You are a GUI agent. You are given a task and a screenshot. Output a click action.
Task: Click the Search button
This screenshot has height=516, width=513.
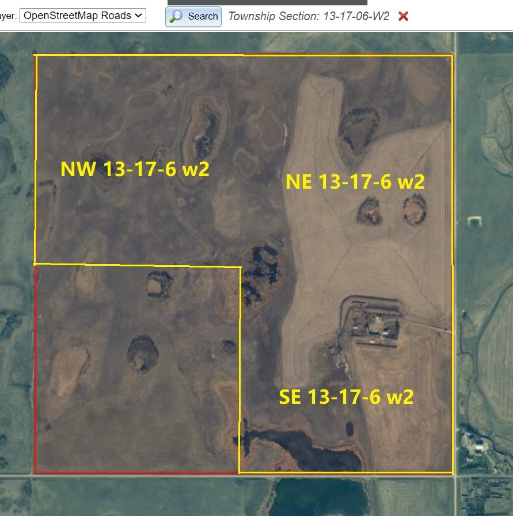(193, 17)
